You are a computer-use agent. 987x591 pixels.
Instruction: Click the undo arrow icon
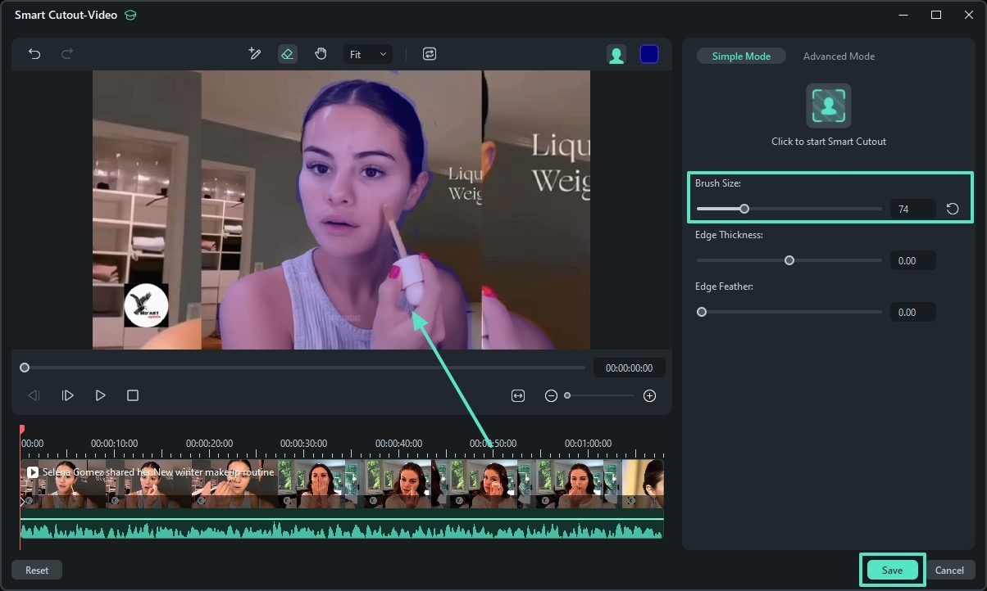34,54
